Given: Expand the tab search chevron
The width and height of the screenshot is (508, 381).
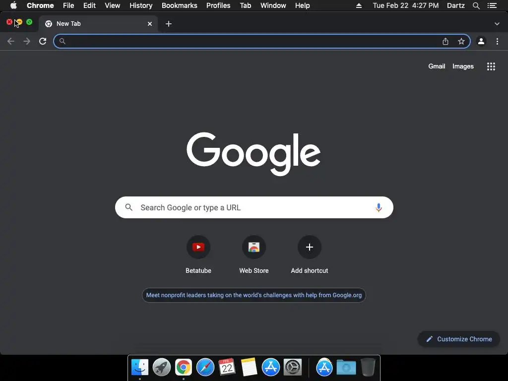Looking at the screenshot, I should point(497,24).
